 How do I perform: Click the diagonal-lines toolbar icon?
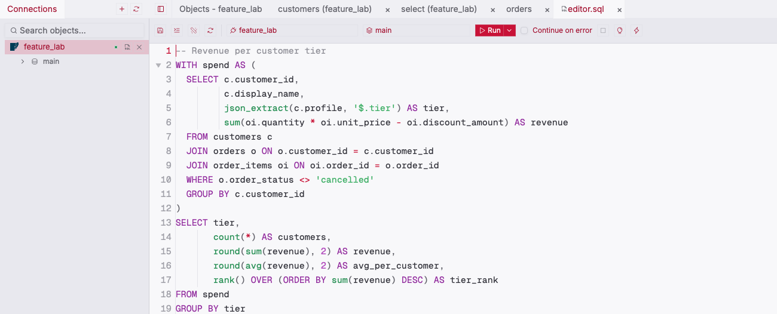[194, 30]
